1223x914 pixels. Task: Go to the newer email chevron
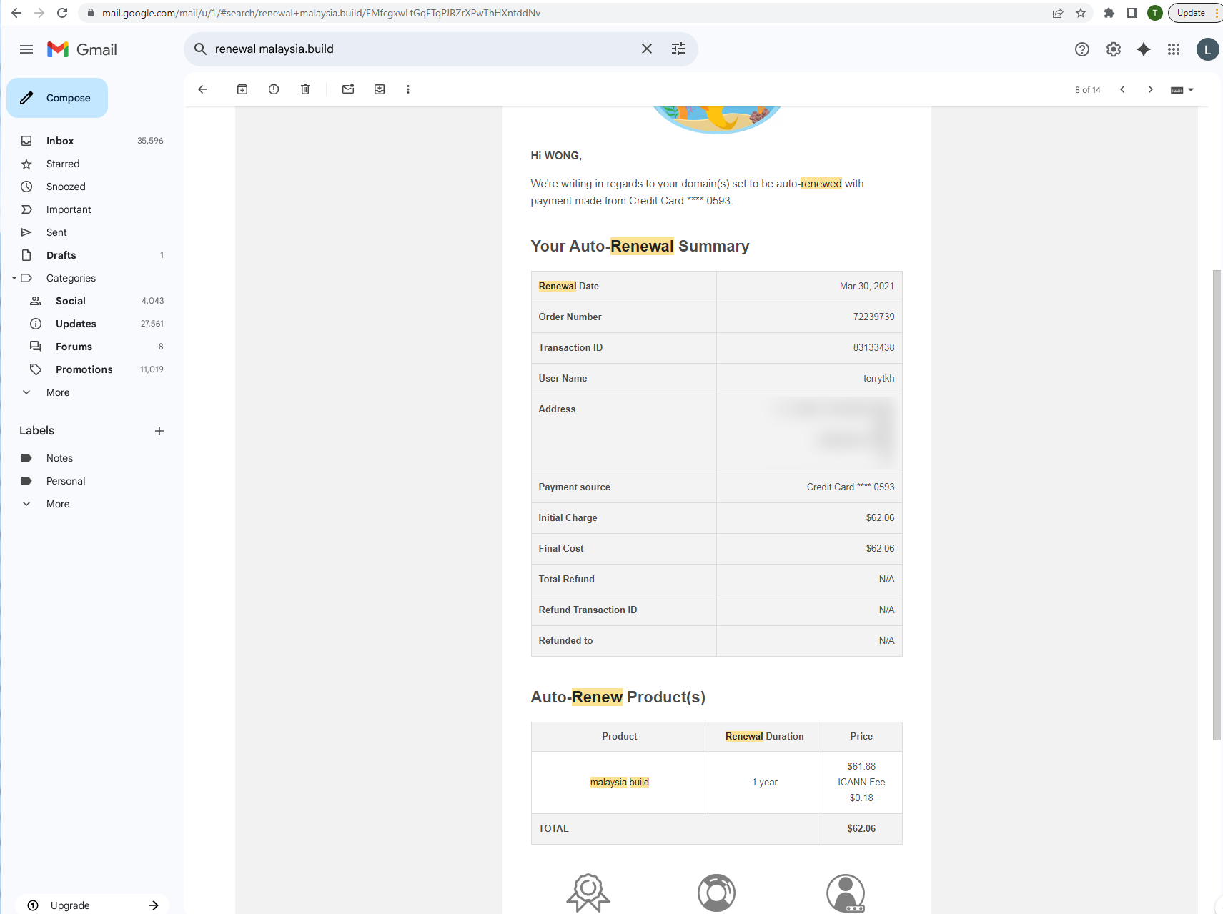point(1122,89)
